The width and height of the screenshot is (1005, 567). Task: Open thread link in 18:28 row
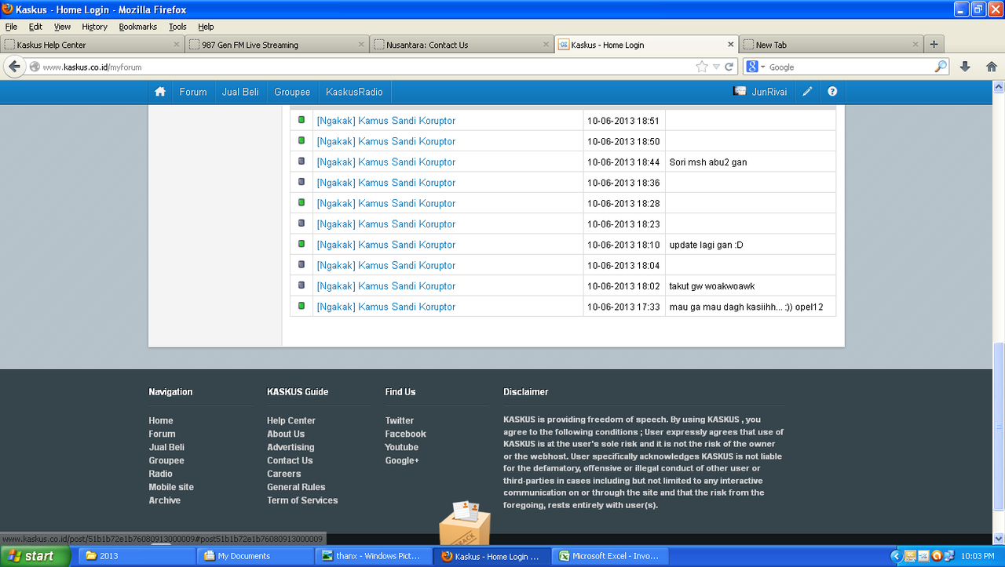pos(386,203)
